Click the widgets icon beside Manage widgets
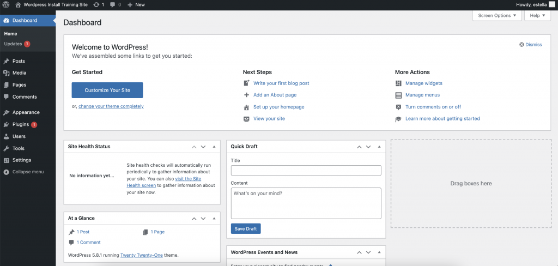558x266 pixels. (x=398, y=83)
